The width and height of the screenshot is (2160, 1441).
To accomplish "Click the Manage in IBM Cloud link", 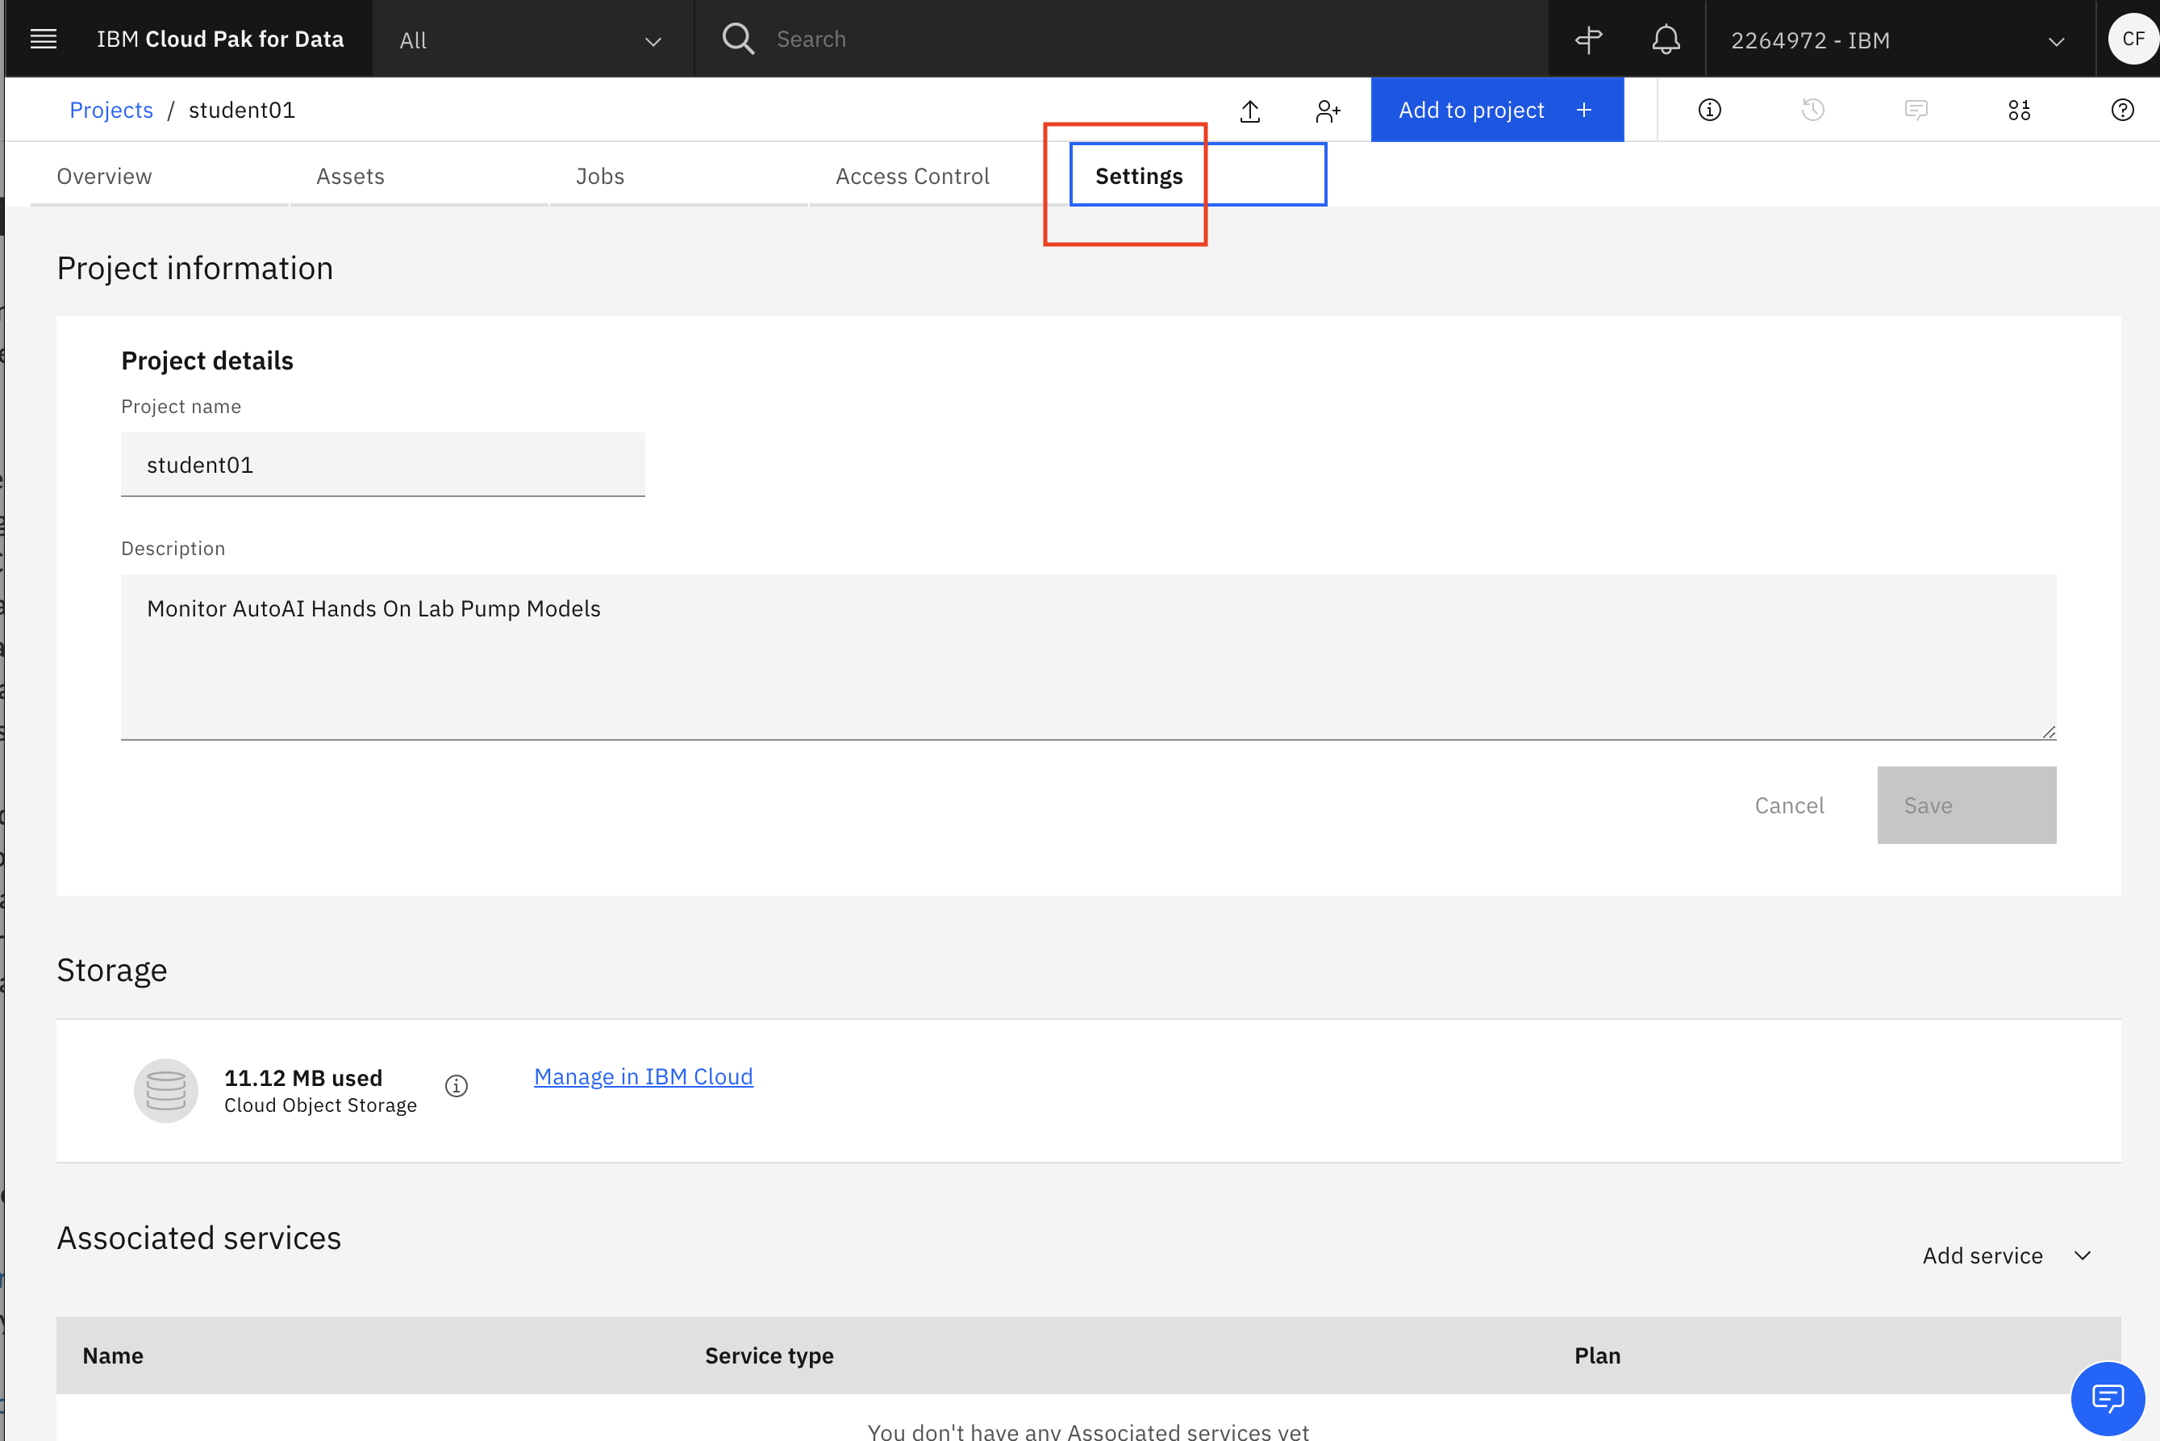I will point(643,1075).
